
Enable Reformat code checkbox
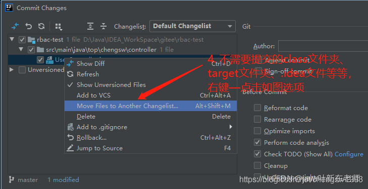point(257,108)
